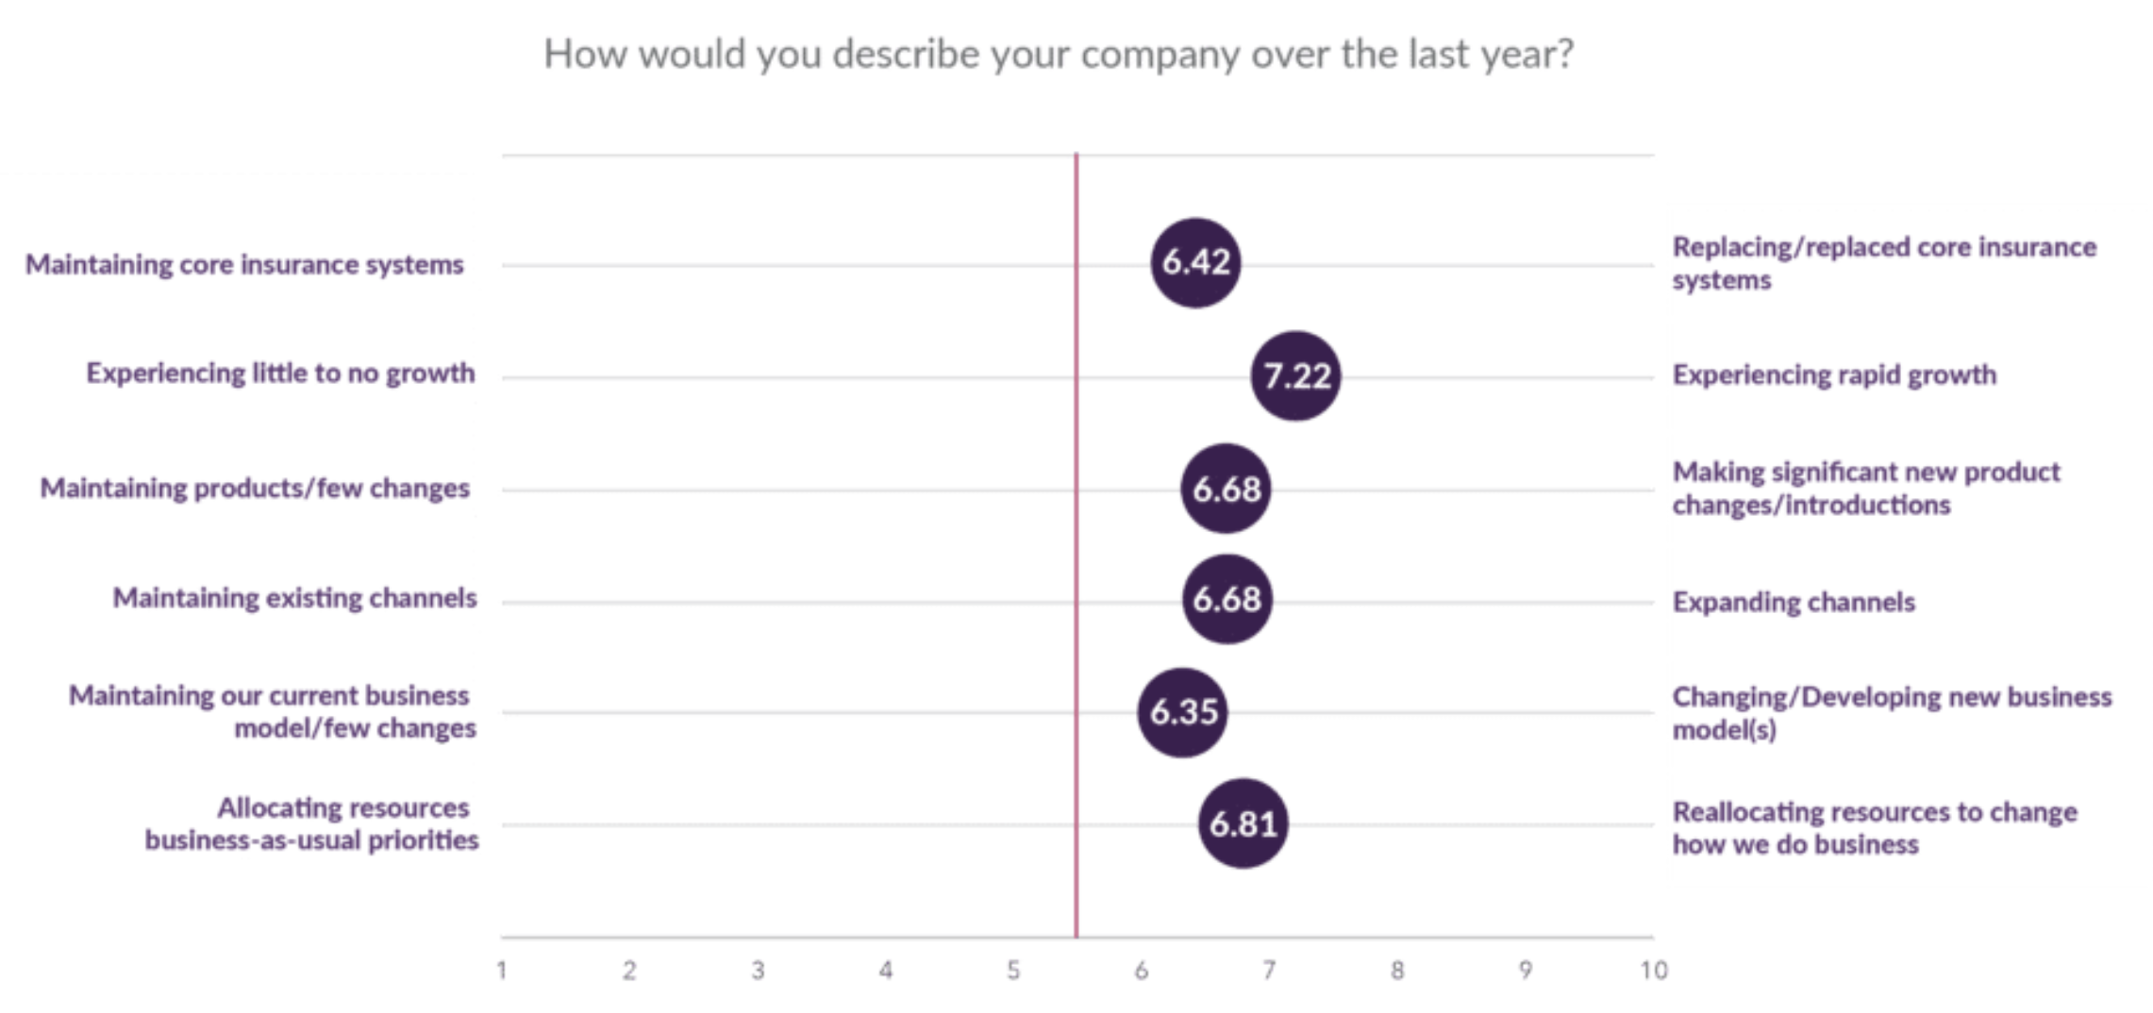Click 'Experiencing little to no growth' label

pos(280,374)
